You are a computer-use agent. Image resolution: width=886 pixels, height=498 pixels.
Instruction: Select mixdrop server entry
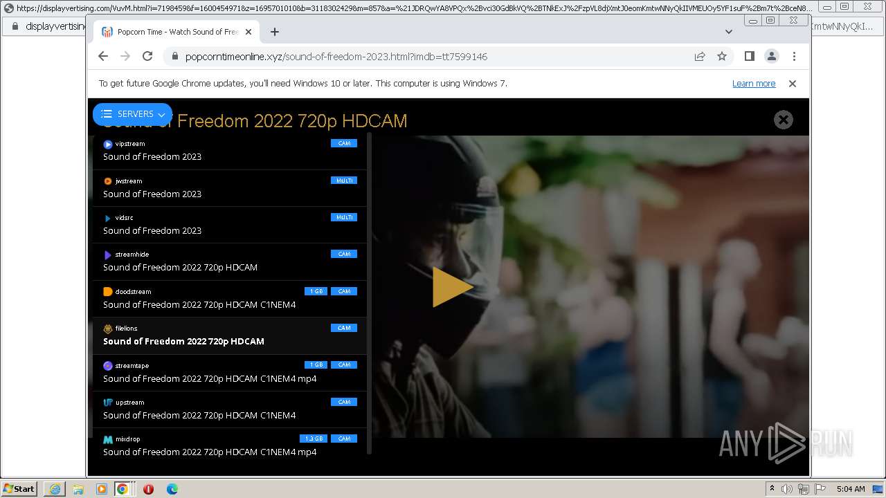point(230,446)
